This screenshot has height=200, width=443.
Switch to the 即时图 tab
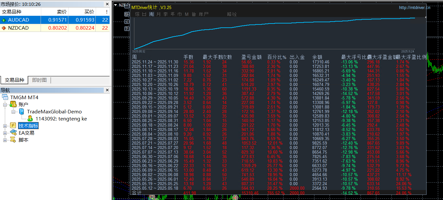39,80
